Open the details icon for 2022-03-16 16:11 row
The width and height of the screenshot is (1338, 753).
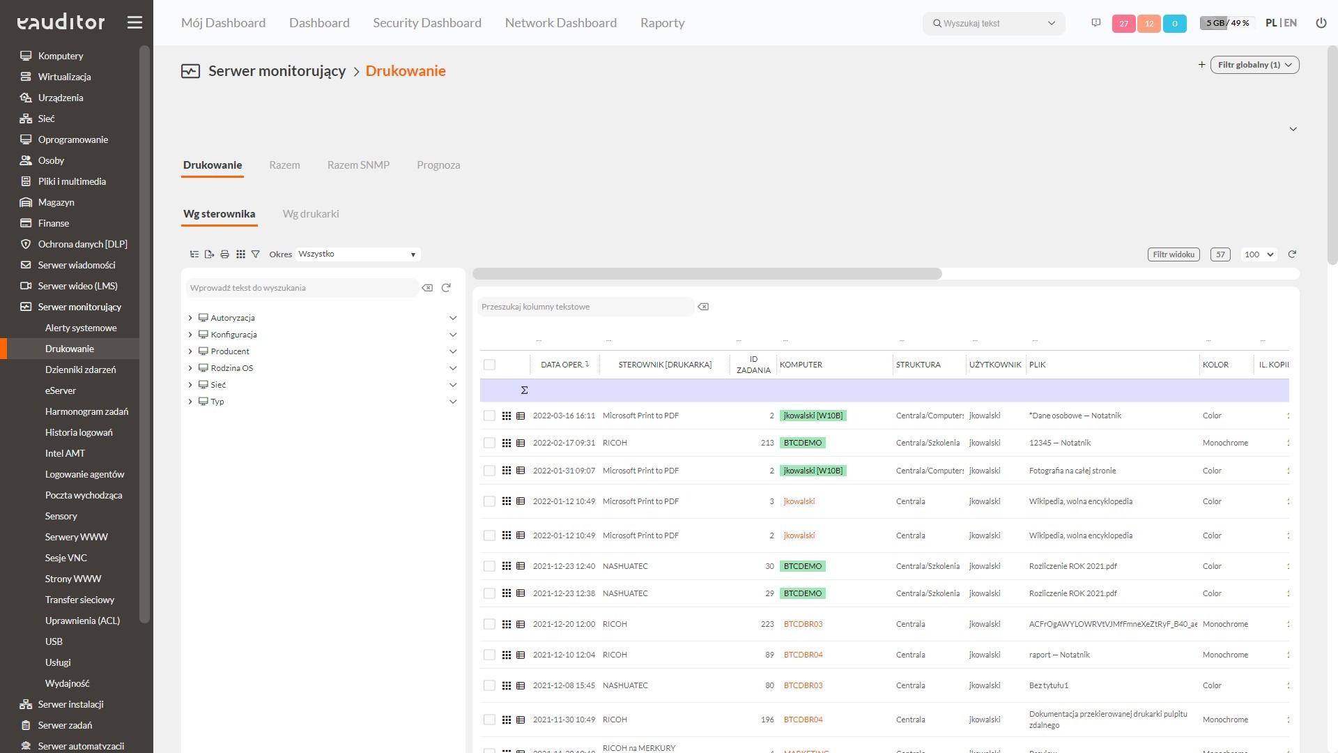(521, 416)
